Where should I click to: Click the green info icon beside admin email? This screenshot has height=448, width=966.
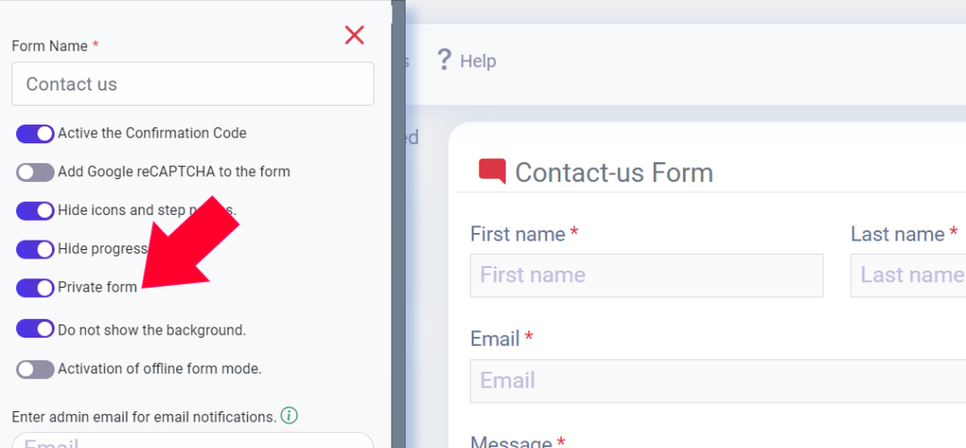[289, 416]
